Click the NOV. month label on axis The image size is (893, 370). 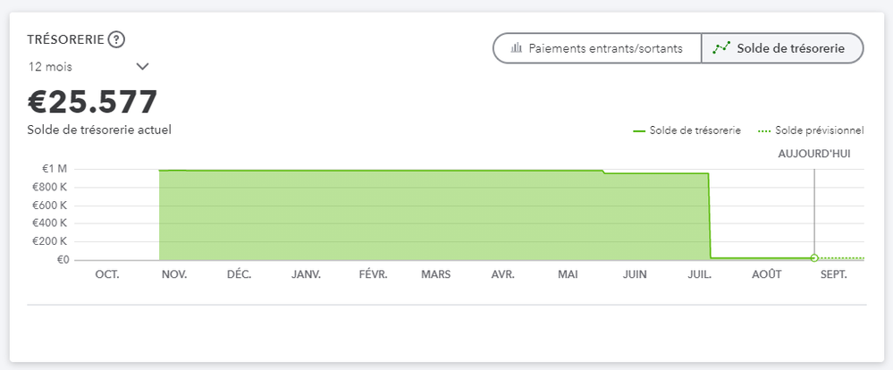(x=173, y=274)
